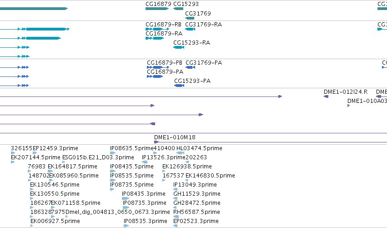Click IP08535.5prime feature
The height and width of the screenshot is (228, 387).
(x=113, y=180)
